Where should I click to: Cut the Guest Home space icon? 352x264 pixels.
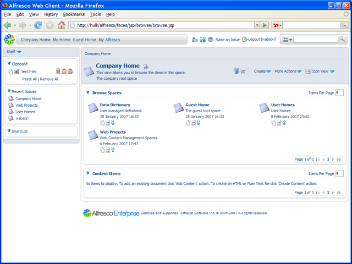tap(188, 123)
